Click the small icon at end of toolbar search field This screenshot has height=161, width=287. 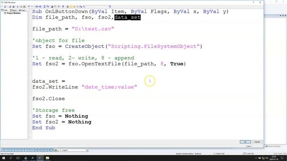click(109, 7)
